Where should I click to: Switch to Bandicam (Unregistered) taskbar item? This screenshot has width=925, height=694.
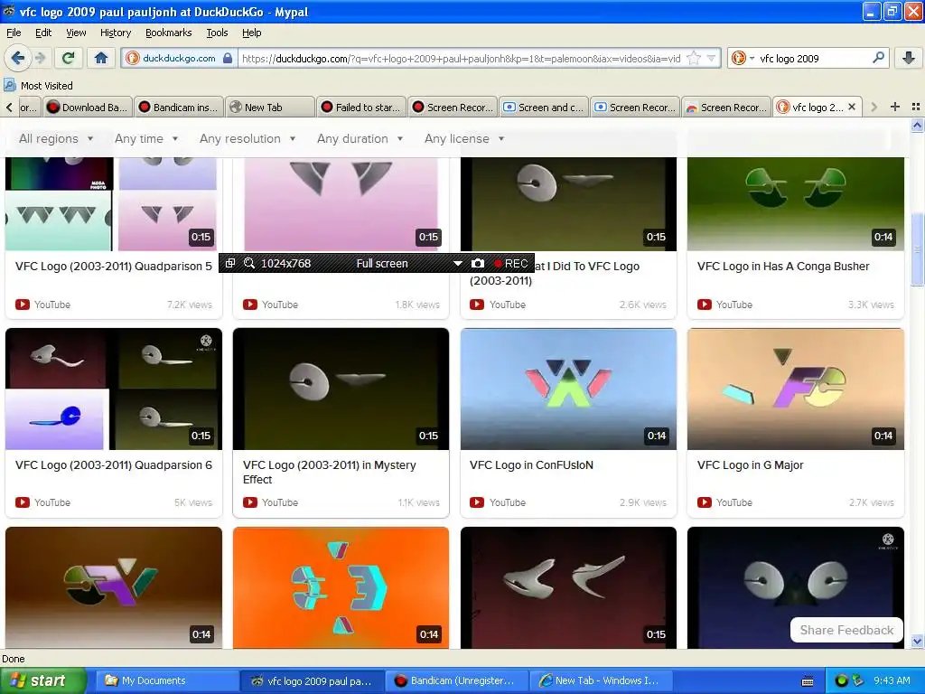tap(457, 680)
